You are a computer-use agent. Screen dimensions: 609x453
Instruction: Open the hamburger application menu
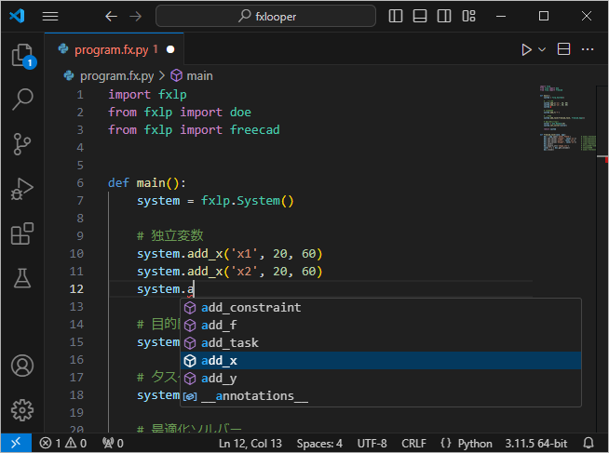[x=50, y=17]
